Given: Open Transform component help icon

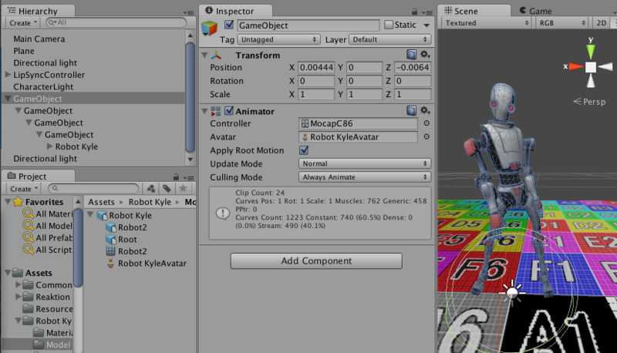Looking at the screenshot, I should [x=411, y=55].
